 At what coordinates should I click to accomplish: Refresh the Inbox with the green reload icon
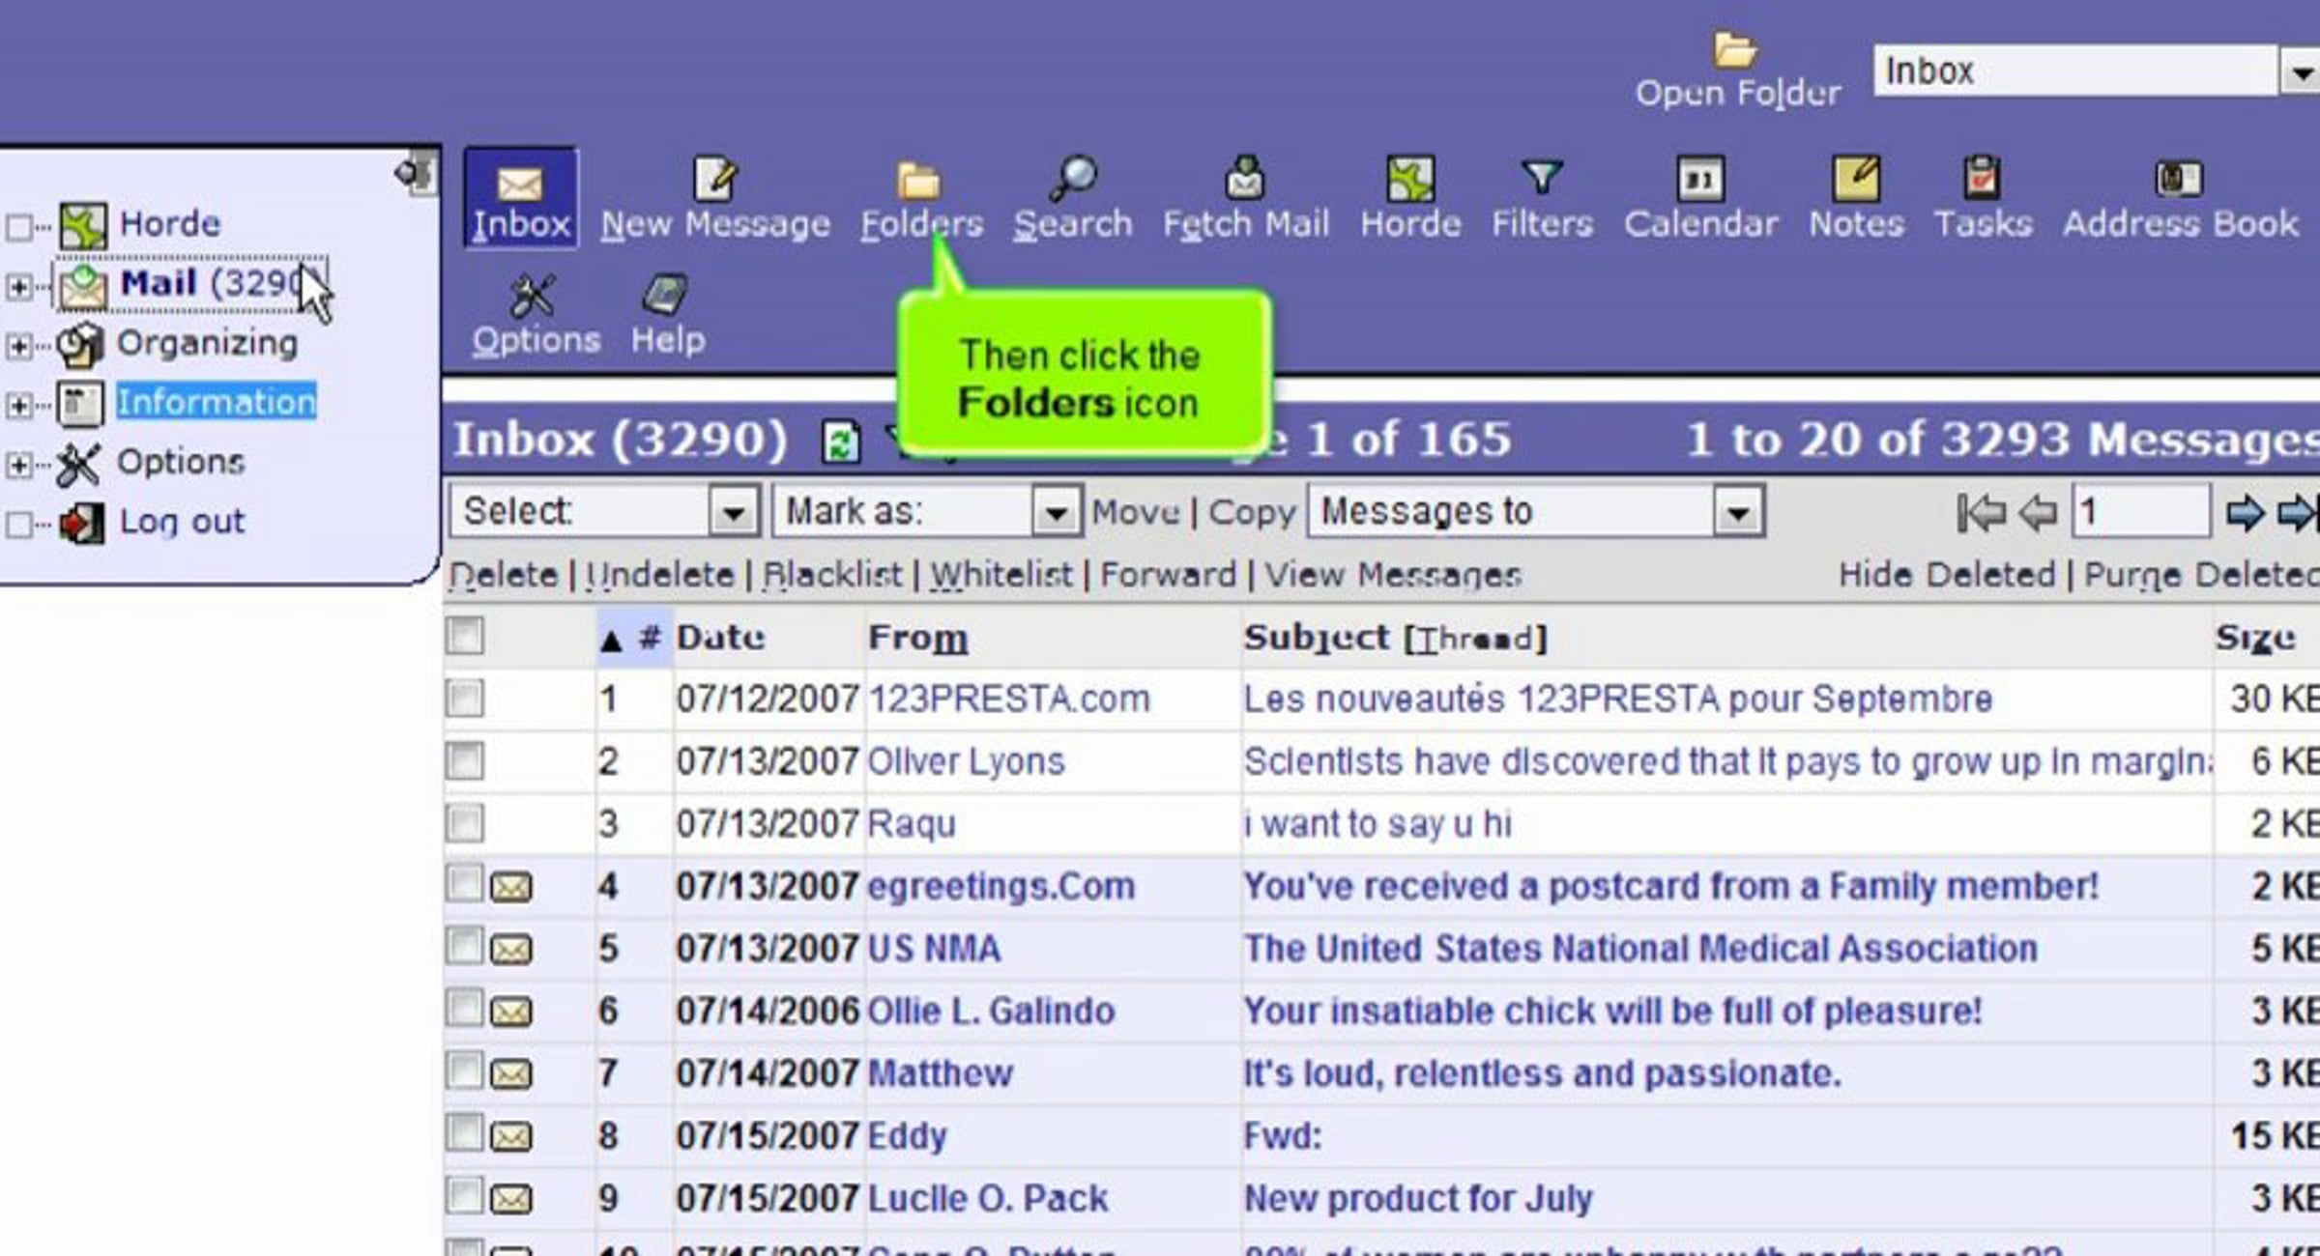[x=840, y=442]
